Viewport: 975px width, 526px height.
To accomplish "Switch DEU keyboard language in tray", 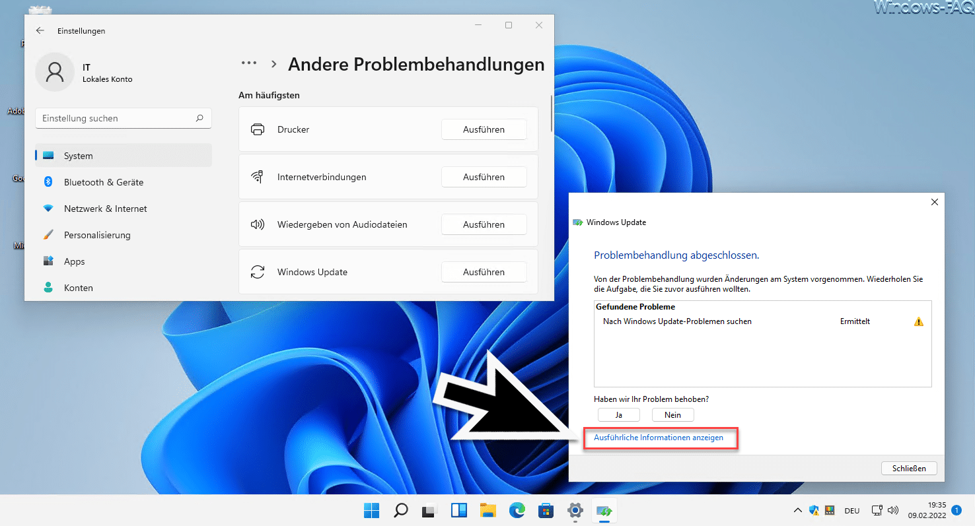I will pos(851,510).
